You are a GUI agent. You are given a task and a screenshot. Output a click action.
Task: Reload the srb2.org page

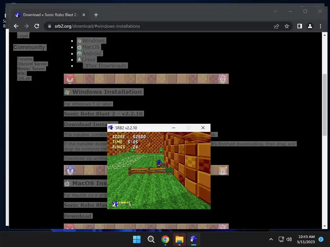click(x=37, y=26)
